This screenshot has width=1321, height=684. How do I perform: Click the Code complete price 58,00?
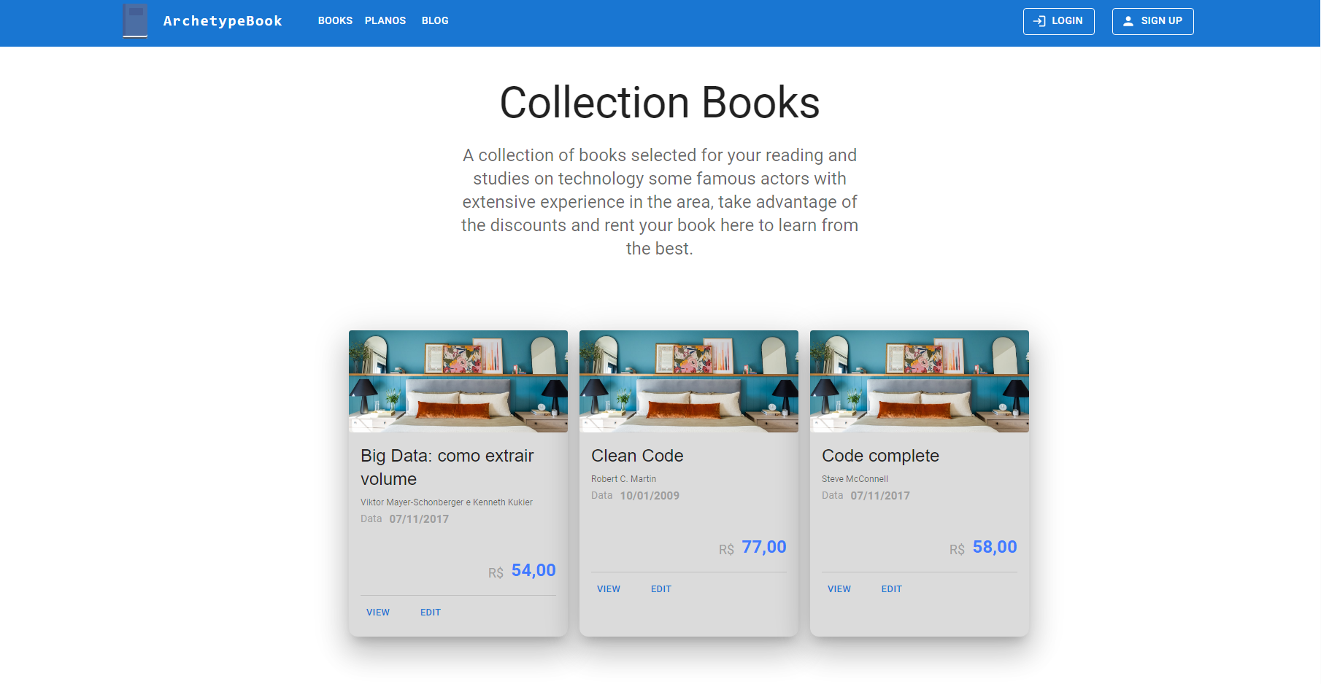pos(995,547)
